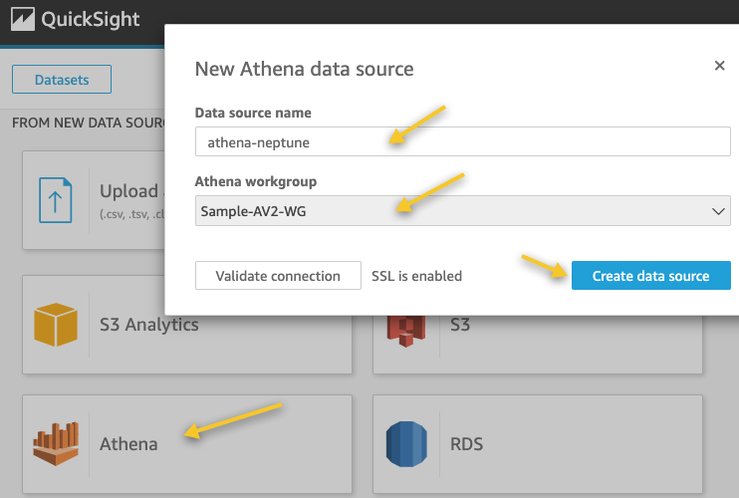Open the Datasets button
The height and width of the screenshot is (498, 739).
(x=62, y=80)
